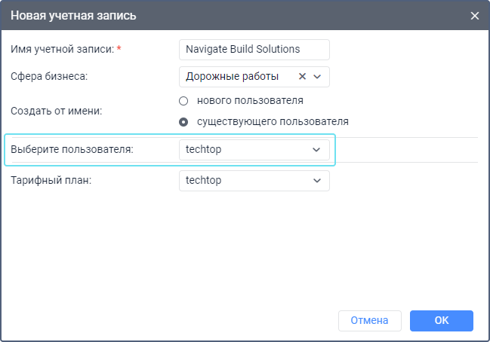Click the Создать от имени label

coord(56,111)
